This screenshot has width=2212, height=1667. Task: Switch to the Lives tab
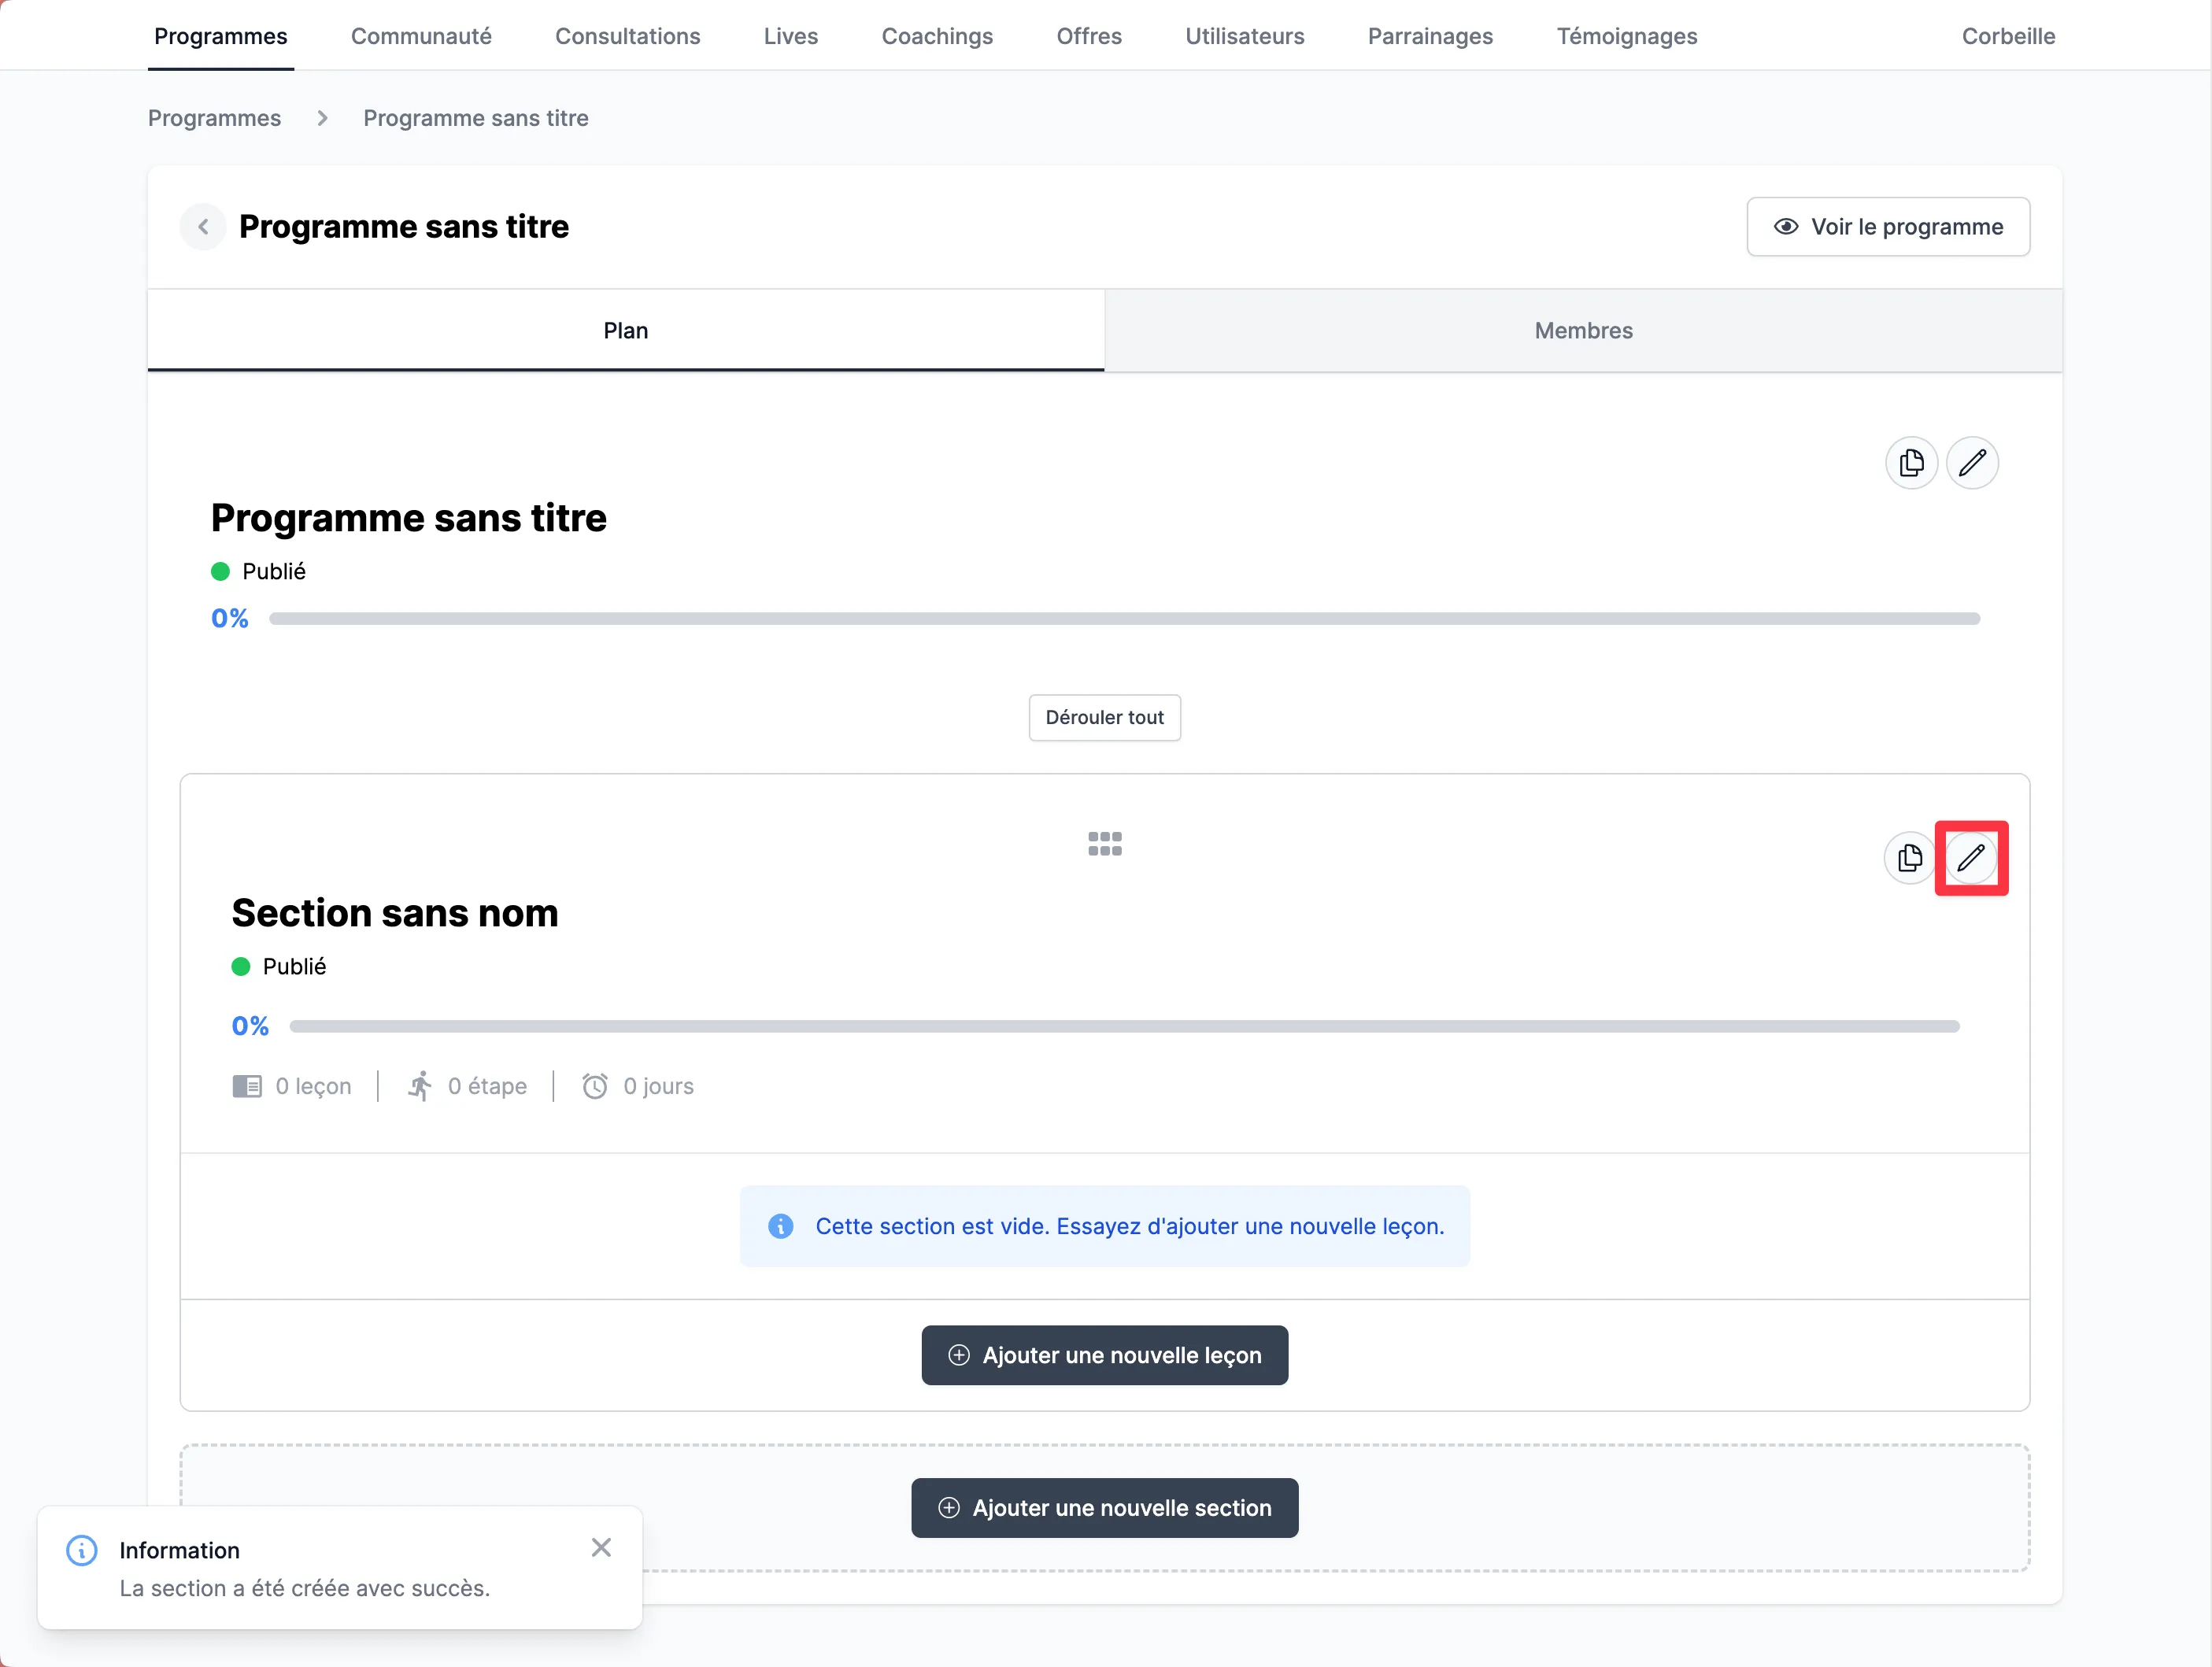791,36
